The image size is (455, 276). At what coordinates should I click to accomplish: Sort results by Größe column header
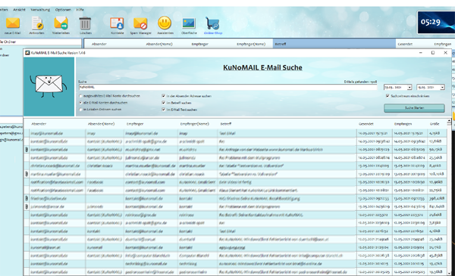coord(435,124)
